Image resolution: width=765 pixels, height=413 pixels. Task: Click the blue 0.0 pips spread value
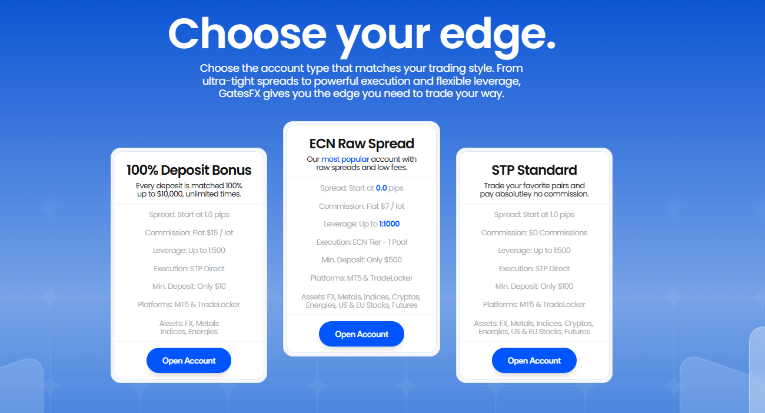pyautogui.click(x=381, y=188)
